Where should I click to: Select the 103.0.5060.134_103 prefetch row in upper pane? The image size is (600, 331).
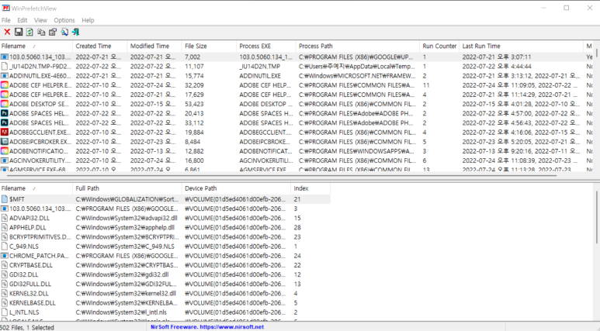point(297,57)
